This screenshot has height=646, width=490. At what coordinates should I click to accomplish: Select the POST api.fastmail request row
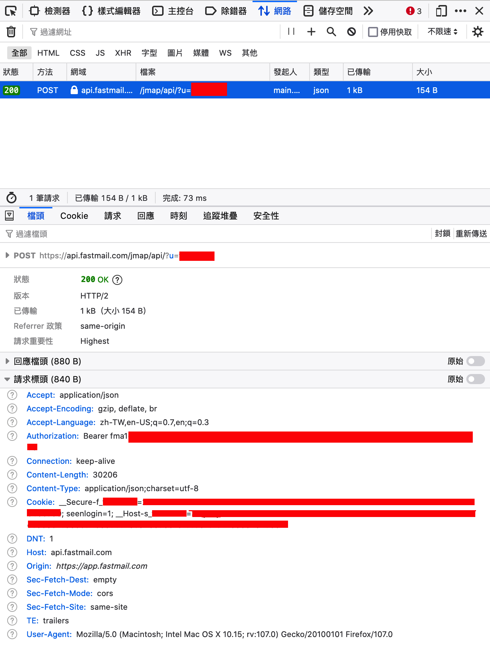click(x=245, y=90)
